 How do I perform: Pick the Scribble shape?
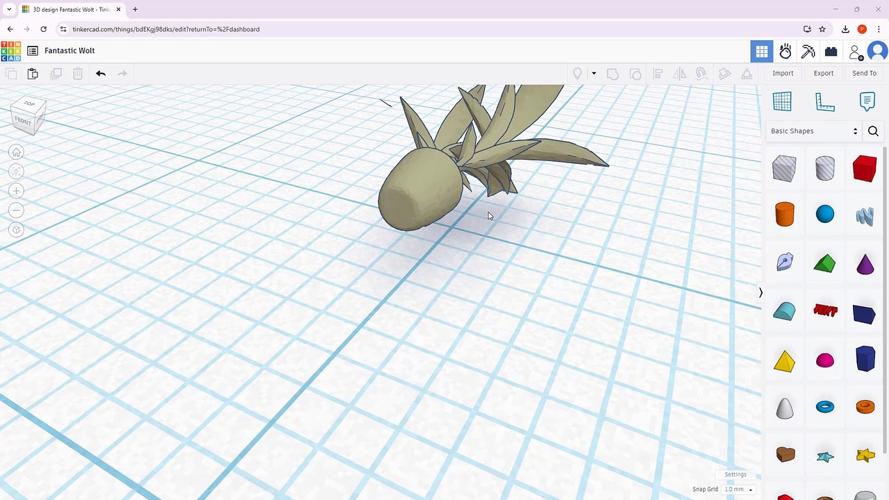click(x=865, y=216)
